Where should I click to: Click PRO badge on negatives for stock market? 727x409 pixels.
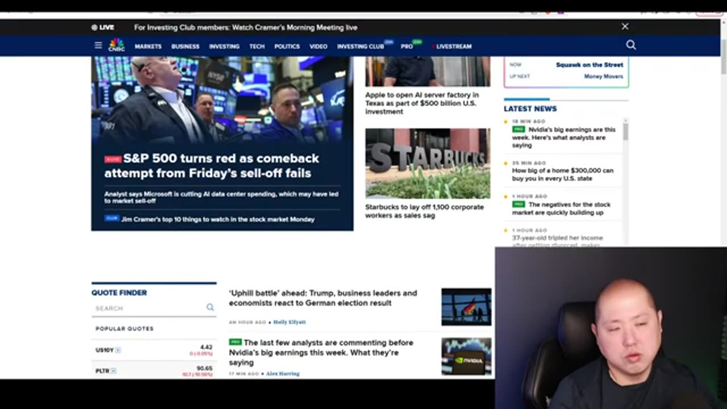pos(519,204)
